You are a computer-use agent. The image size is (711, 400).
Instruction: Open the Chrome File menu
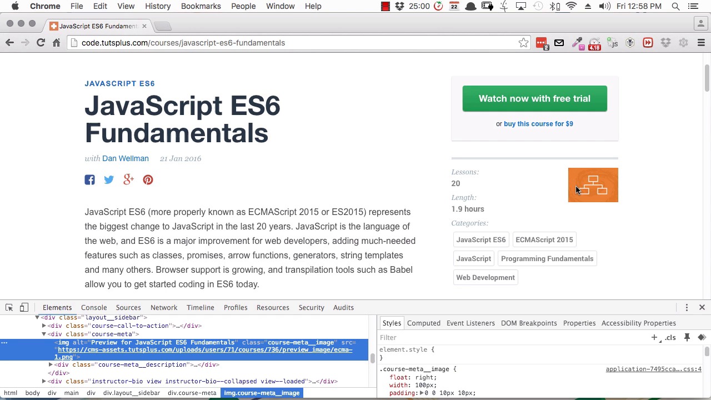coord(77,6)
